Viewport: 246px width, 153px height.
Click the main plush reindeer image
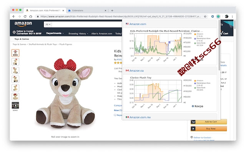click(65, 93)
